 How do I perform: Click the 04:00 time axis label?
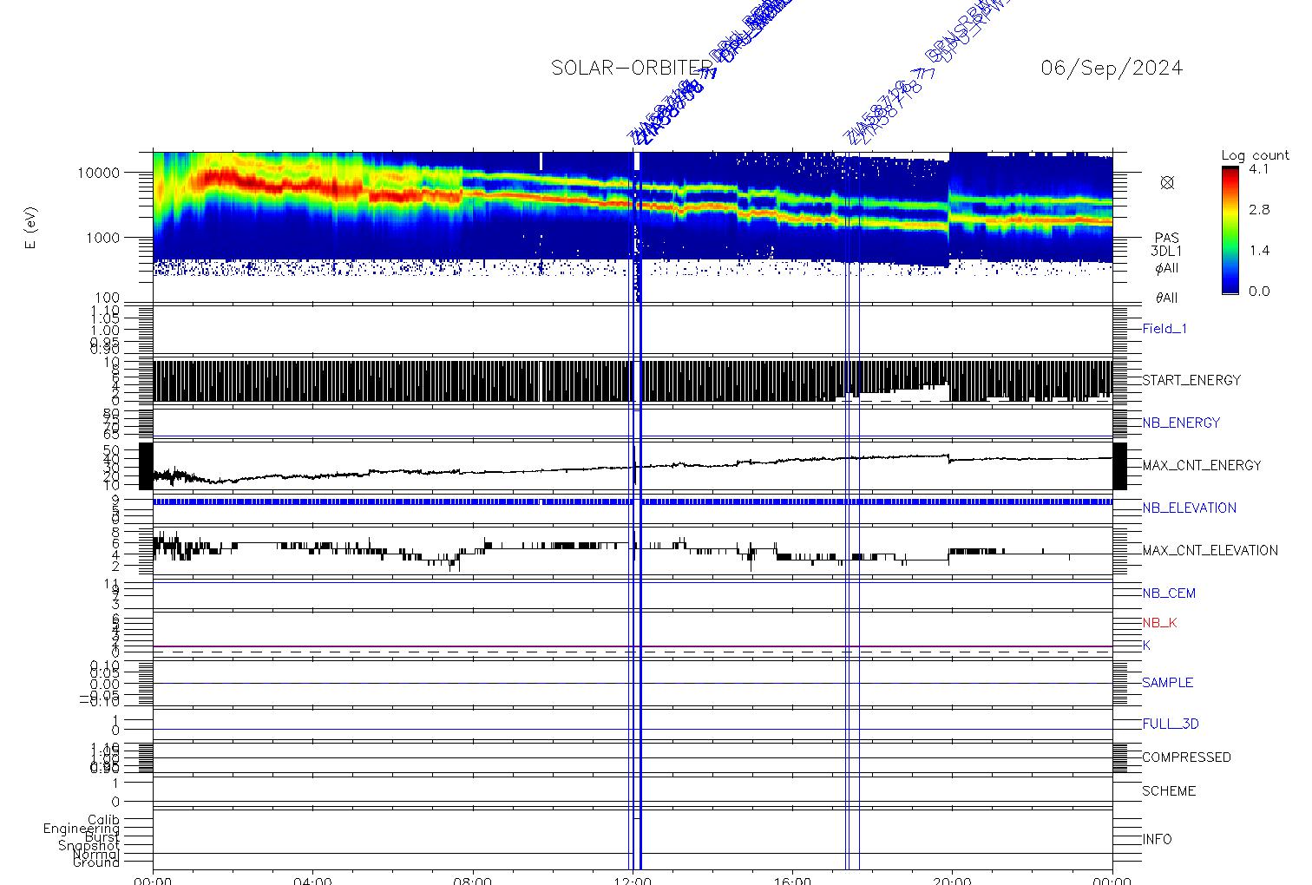coord(312,880)
